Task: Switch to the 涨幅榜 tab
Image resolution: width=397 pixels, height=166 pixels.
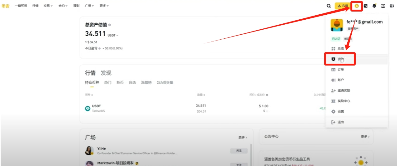Action: [x=146, y=83]
